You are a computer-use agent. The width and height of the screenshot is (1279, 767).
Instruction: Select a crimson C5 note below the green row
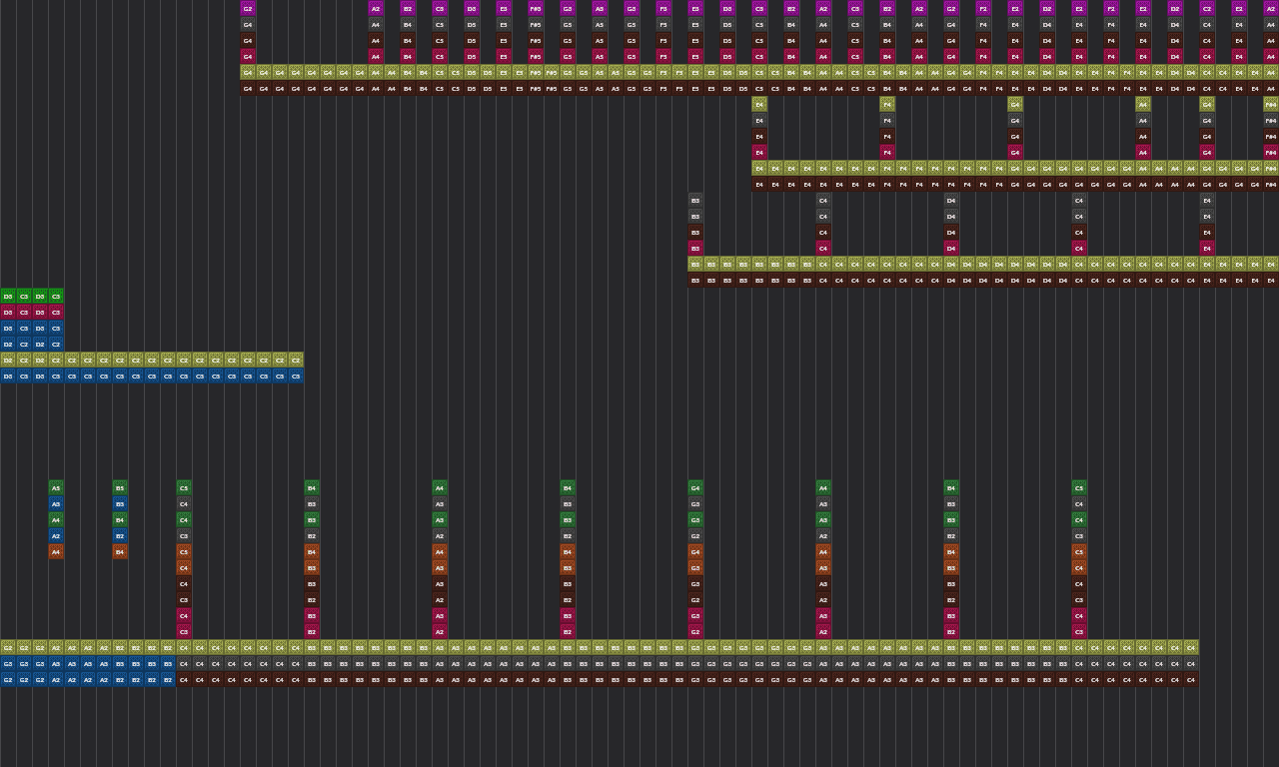pyautogui.click(x=24, y=312)
